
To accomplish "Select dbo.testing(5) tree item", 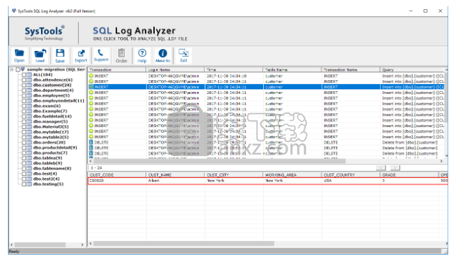I will 48,184.
